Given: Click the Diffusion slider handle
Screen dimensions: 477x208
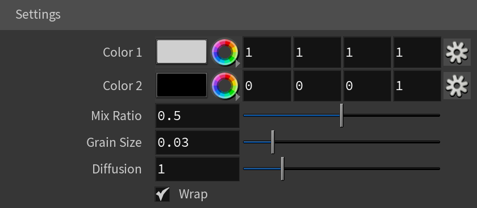Looking at the screenshot, I should click(x=282, y=169).
